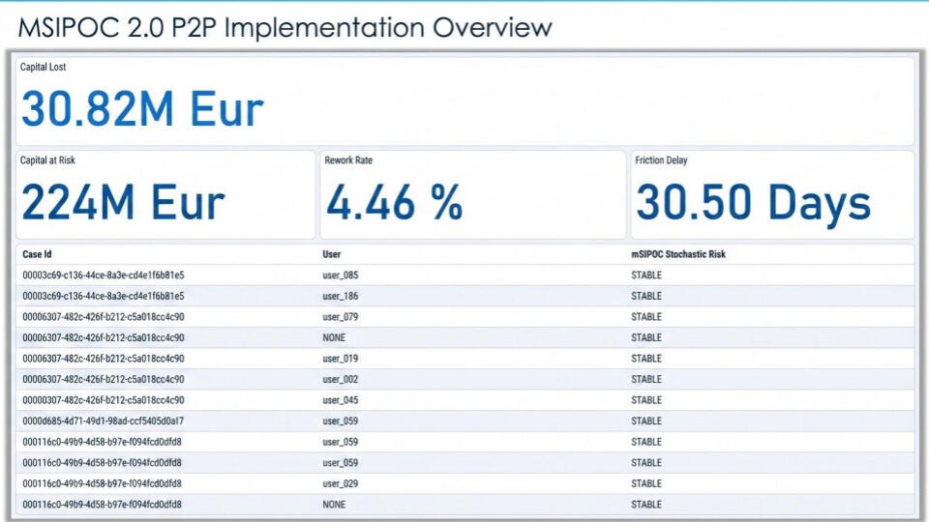
Task: Click the user_029 cell
Action: [x=341, y=483]
